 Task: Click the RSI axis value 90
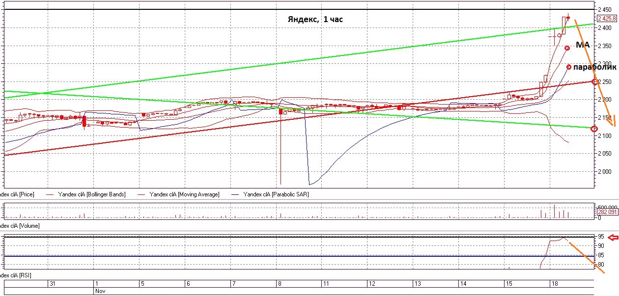[601, 246]
